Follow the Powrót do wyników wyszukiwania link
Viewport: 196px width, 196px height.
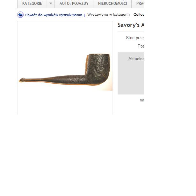click(x=54, y=15)
